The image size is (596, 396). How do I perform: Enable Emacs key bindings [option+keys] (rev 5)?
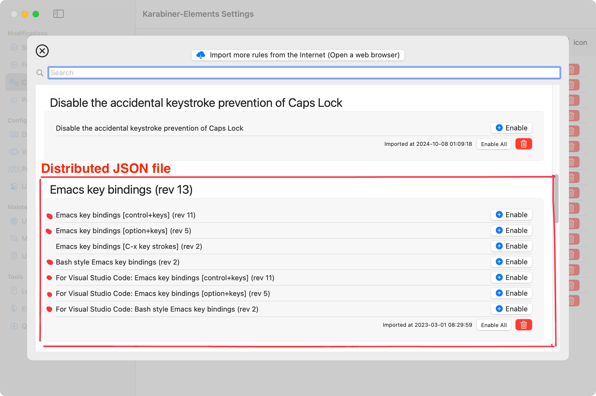coord(511,230)
